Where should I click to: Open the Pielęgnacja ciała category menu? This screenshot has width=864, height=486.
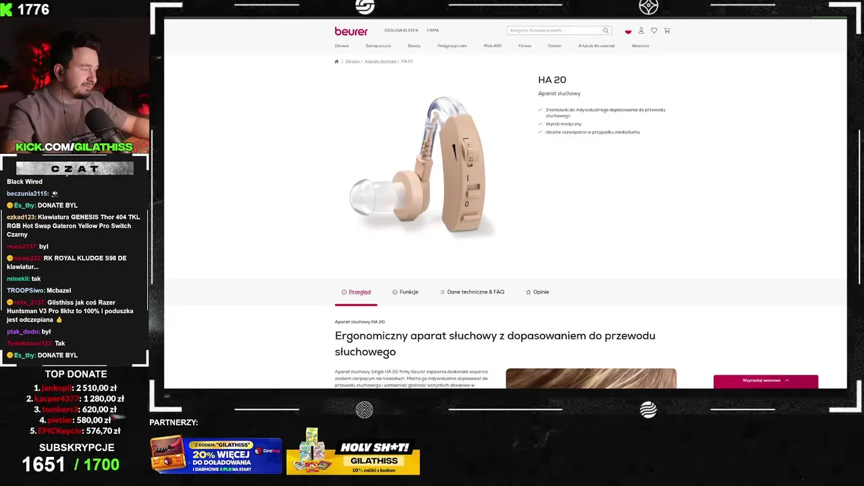[x=452, y=46]
